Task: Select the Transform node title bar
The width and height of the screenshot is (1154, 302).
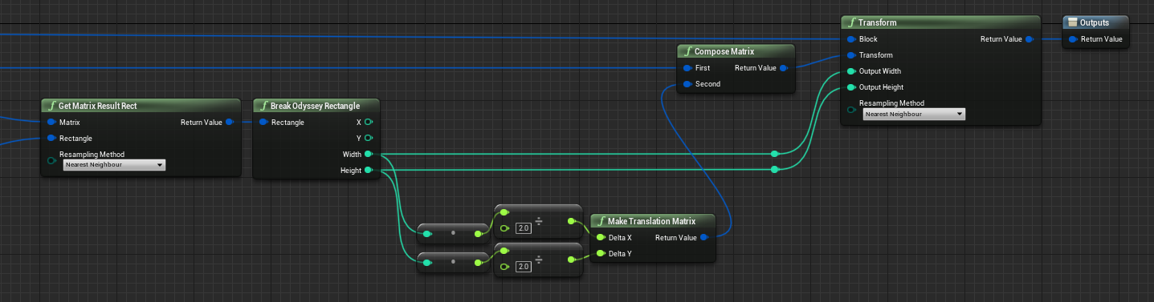Action: [940, 22]
